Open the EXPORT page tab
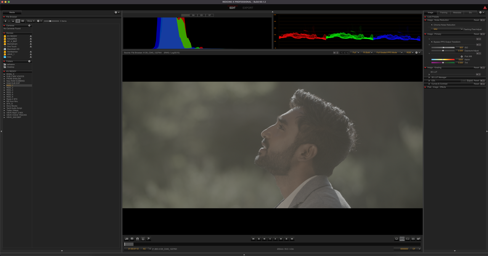This screenshot has width=488, height=256. click(248, 8)
